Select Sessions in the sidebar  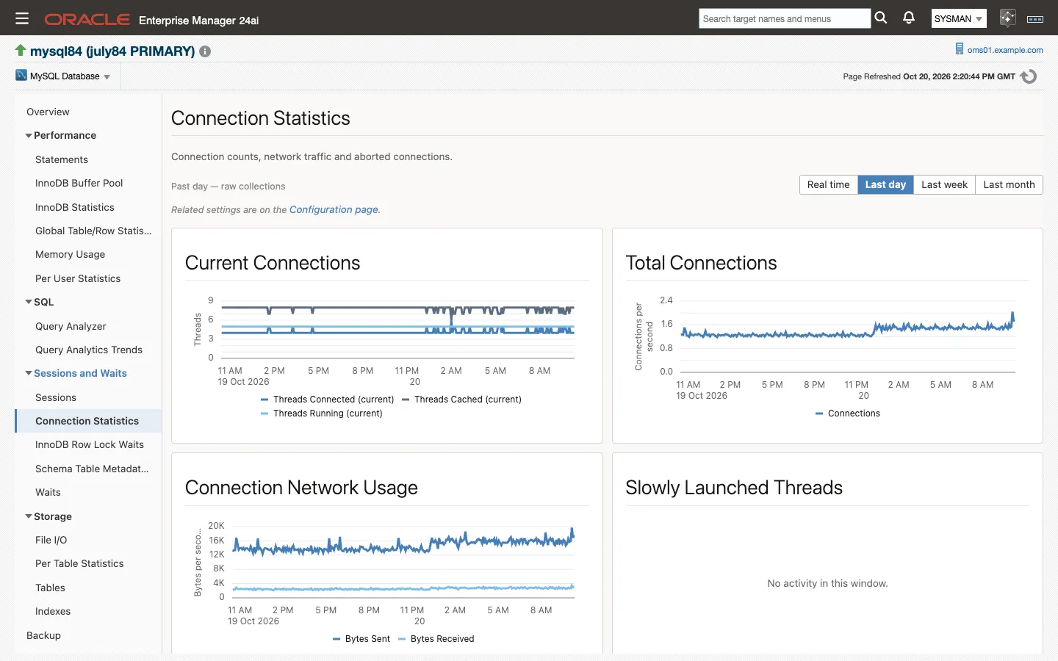point(56,397)
